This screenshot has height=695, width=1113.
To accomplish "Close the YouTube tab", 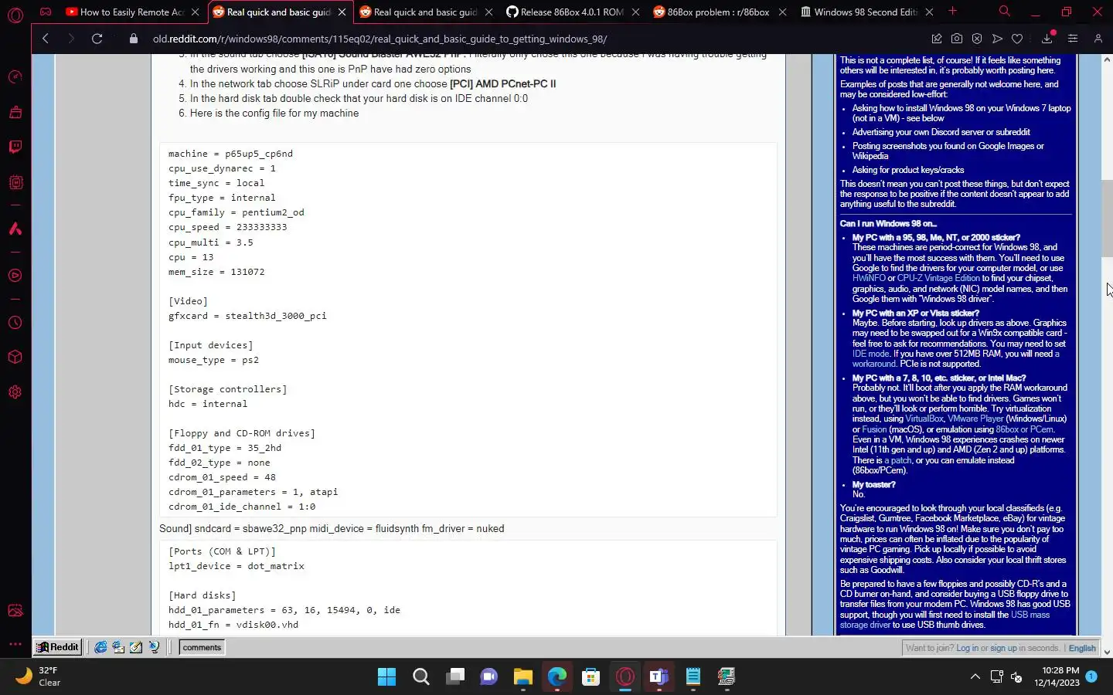I will click(196, 12).
